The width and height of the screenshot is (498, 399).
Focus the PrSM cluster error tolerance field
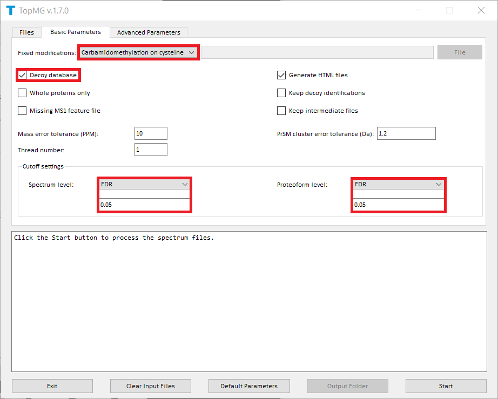406,133
